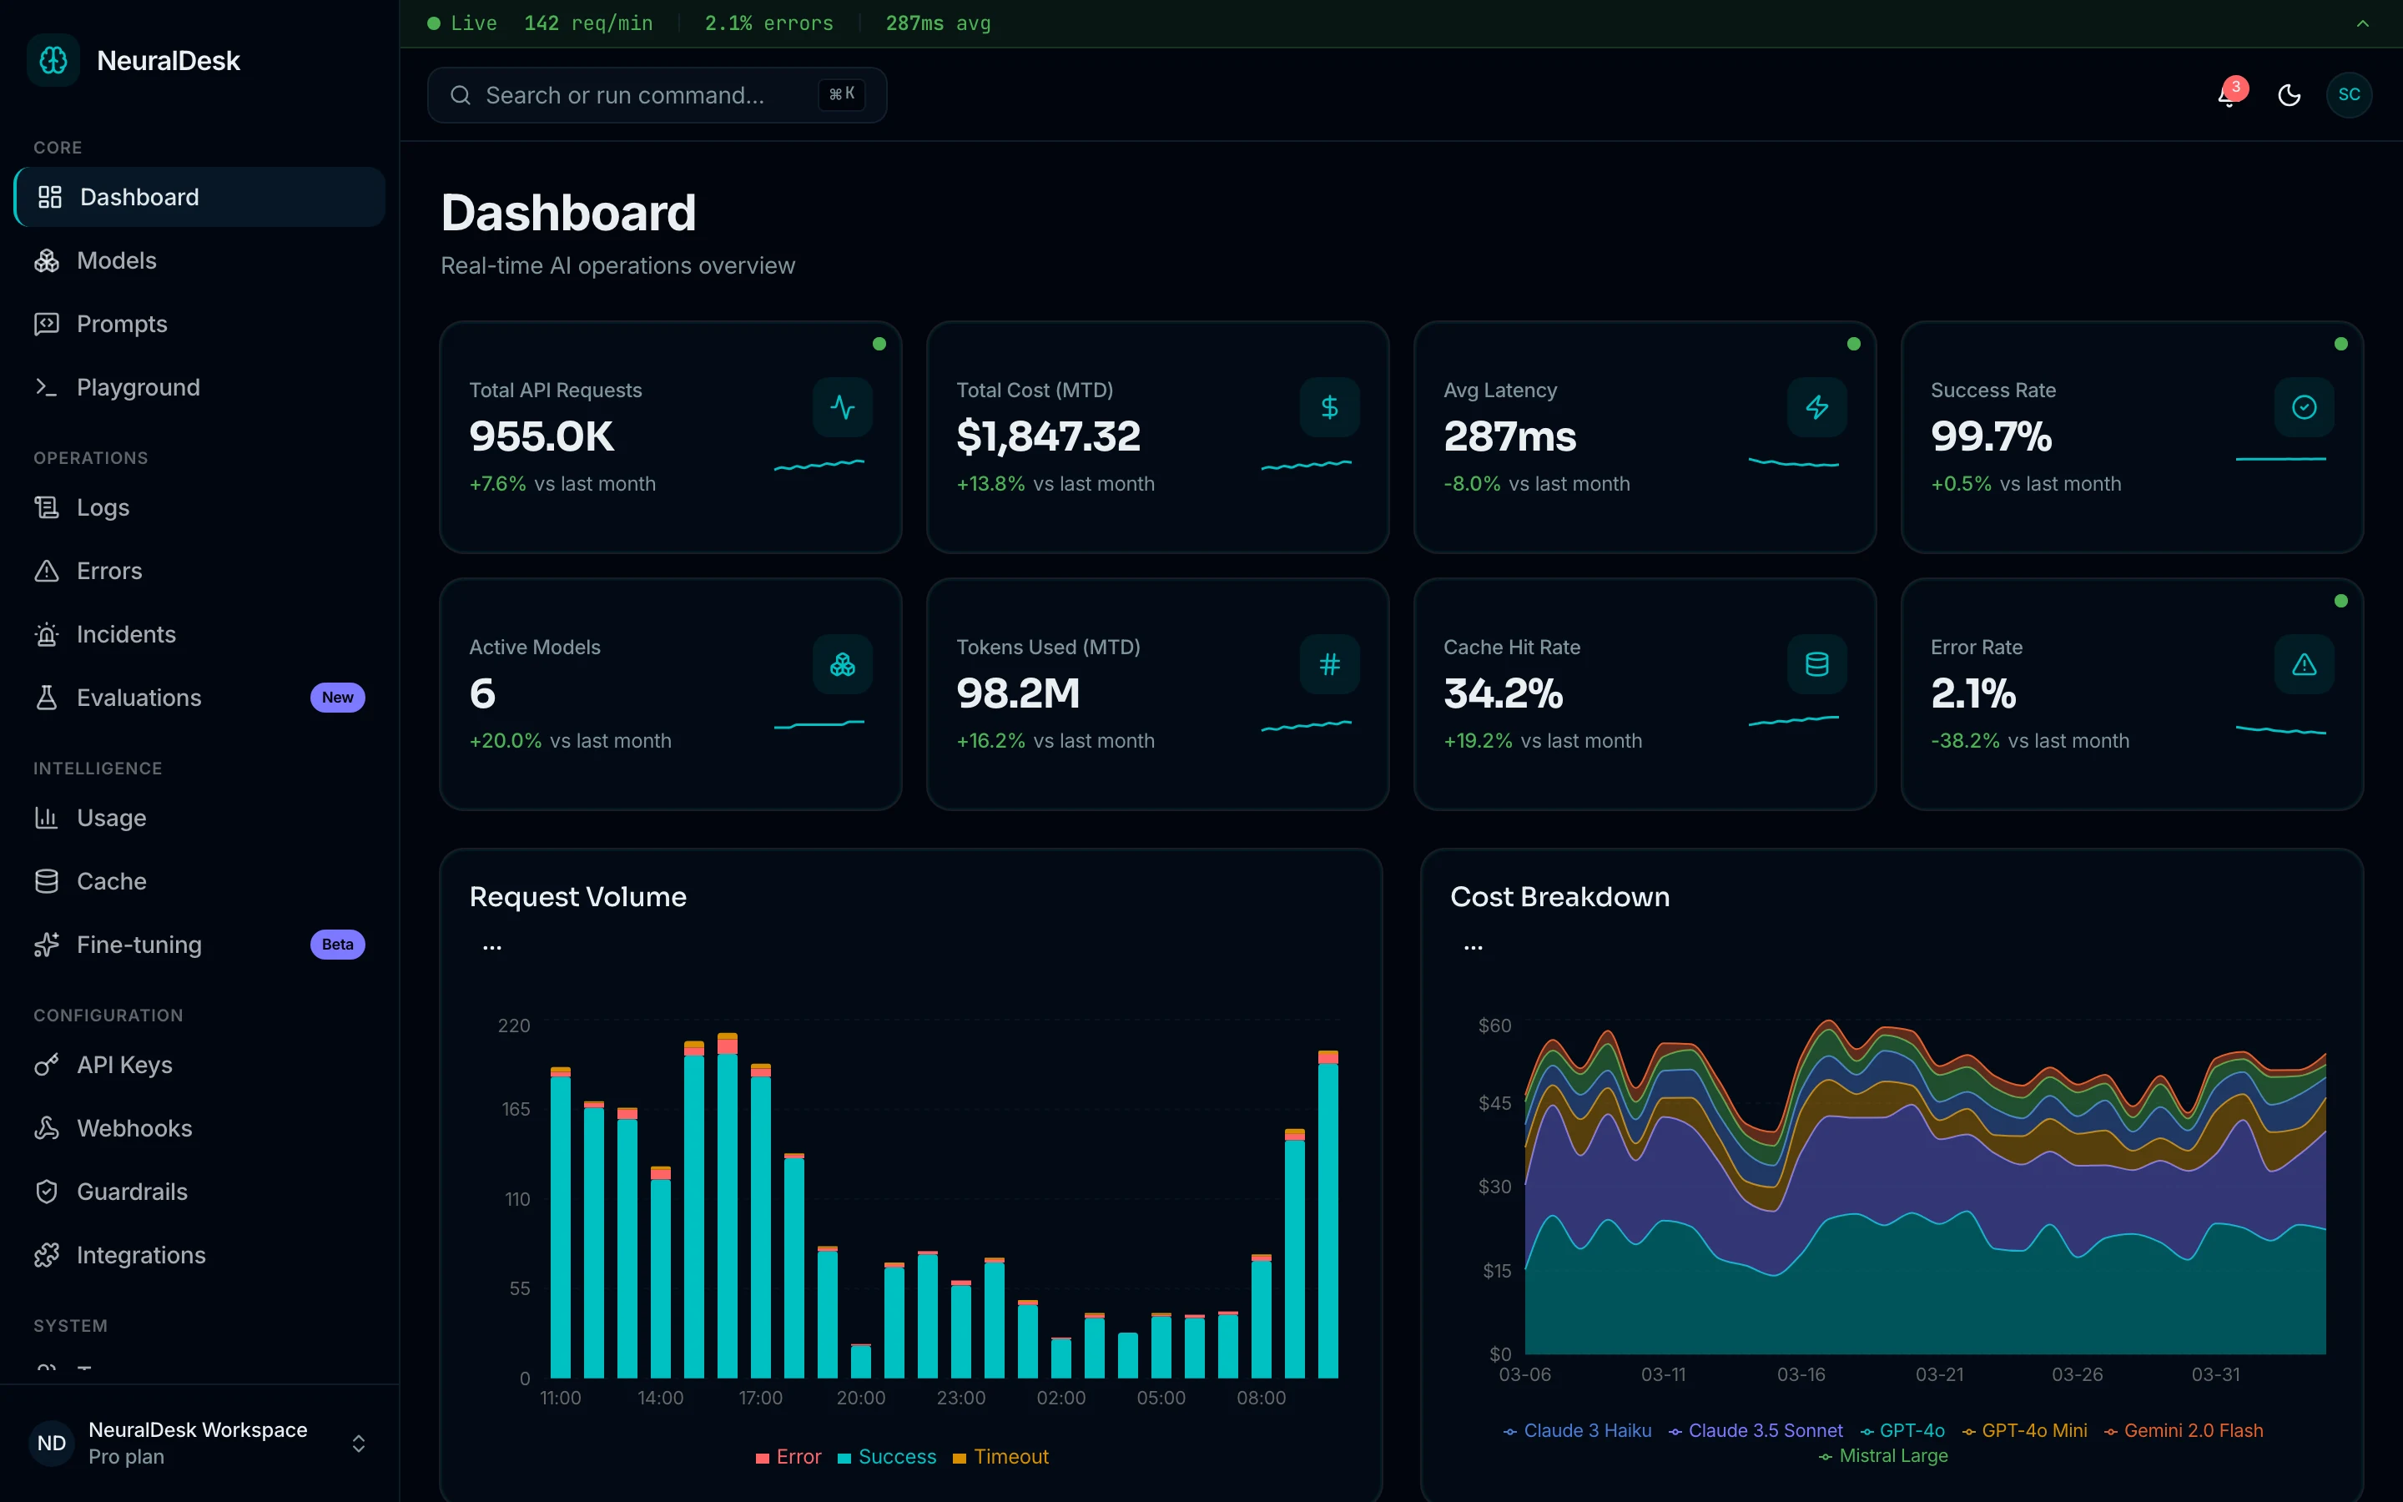This screenshot has height=1502, width=2403.
Task: Click the 287ms avg status text
Action: point(937,24)
